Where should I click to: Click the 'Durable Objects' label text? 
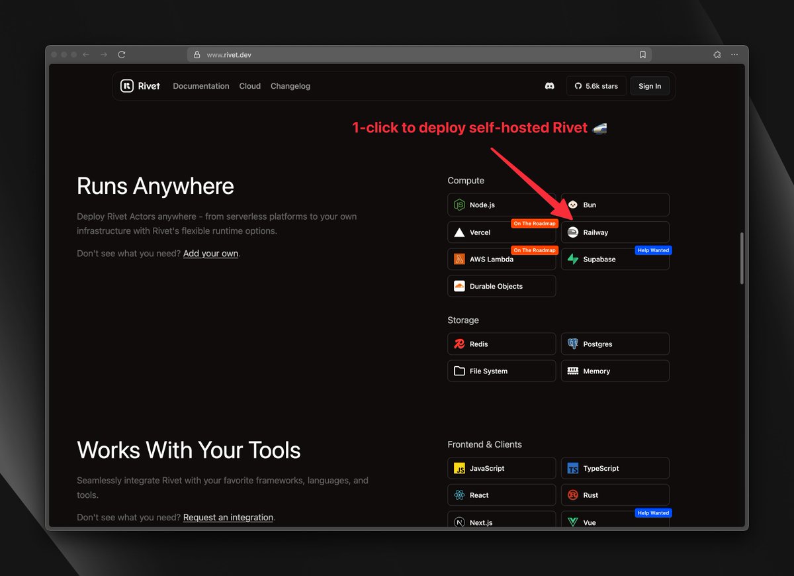point(496,287)
